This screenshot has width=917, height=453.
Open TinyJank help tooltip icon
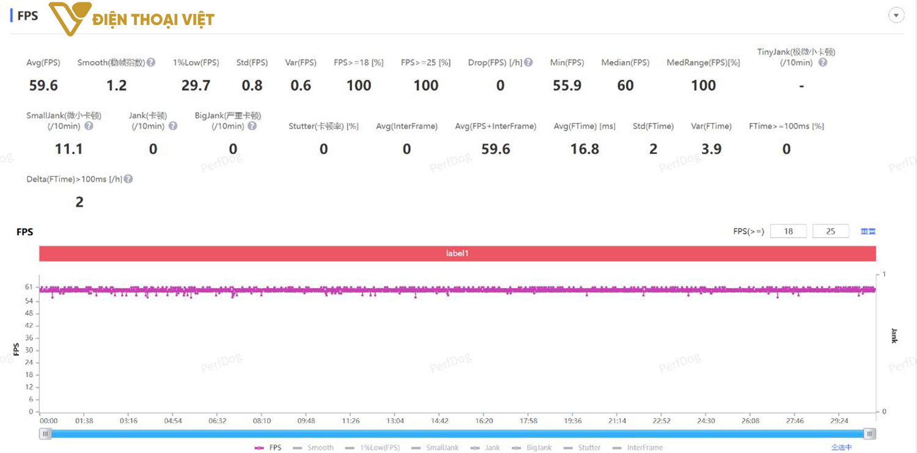pos(823,62)
